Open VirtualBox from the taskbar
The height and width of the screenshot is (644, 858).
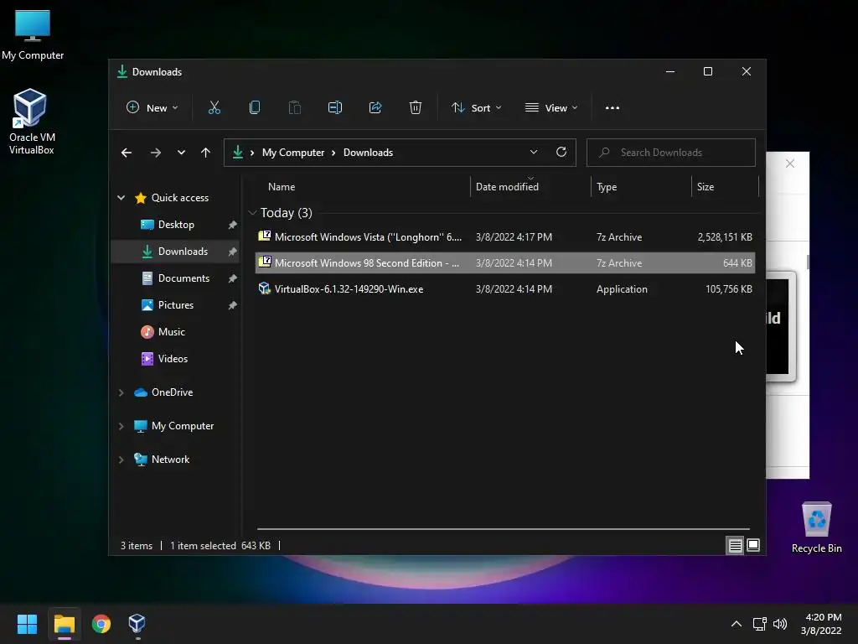(x=137, y=624)
